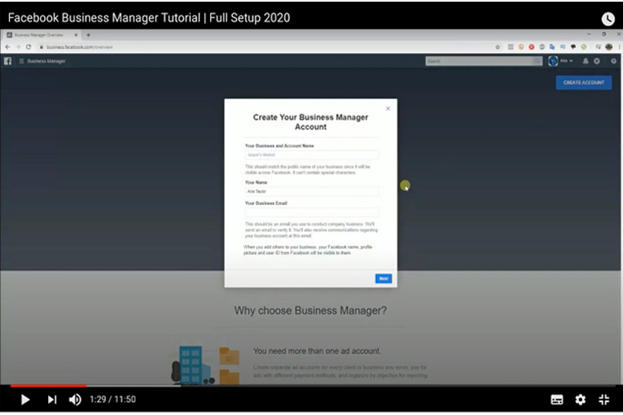
Task: Click the browser address bar URL
Action: [x=80, y=47]
